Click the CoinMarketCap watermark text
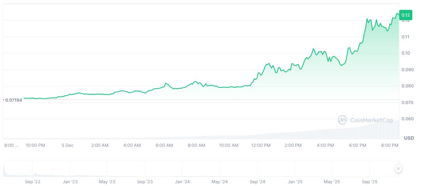This screenshot has height=186, width=425. tap(371, 120)
